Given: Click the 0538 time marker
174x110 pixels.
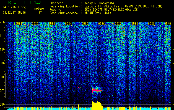Looking at the screenshot, I should point(135,24).
